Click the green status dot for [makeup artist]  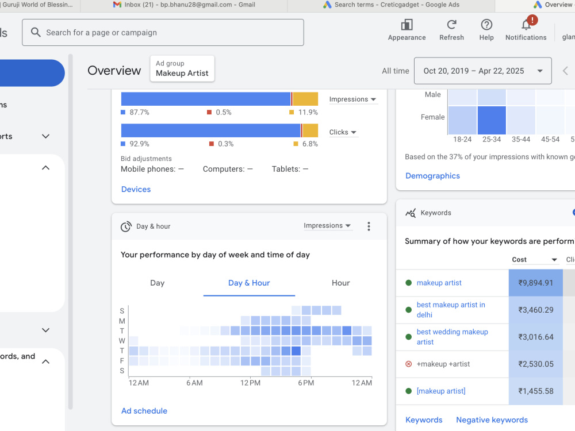(x=408, y=391)
